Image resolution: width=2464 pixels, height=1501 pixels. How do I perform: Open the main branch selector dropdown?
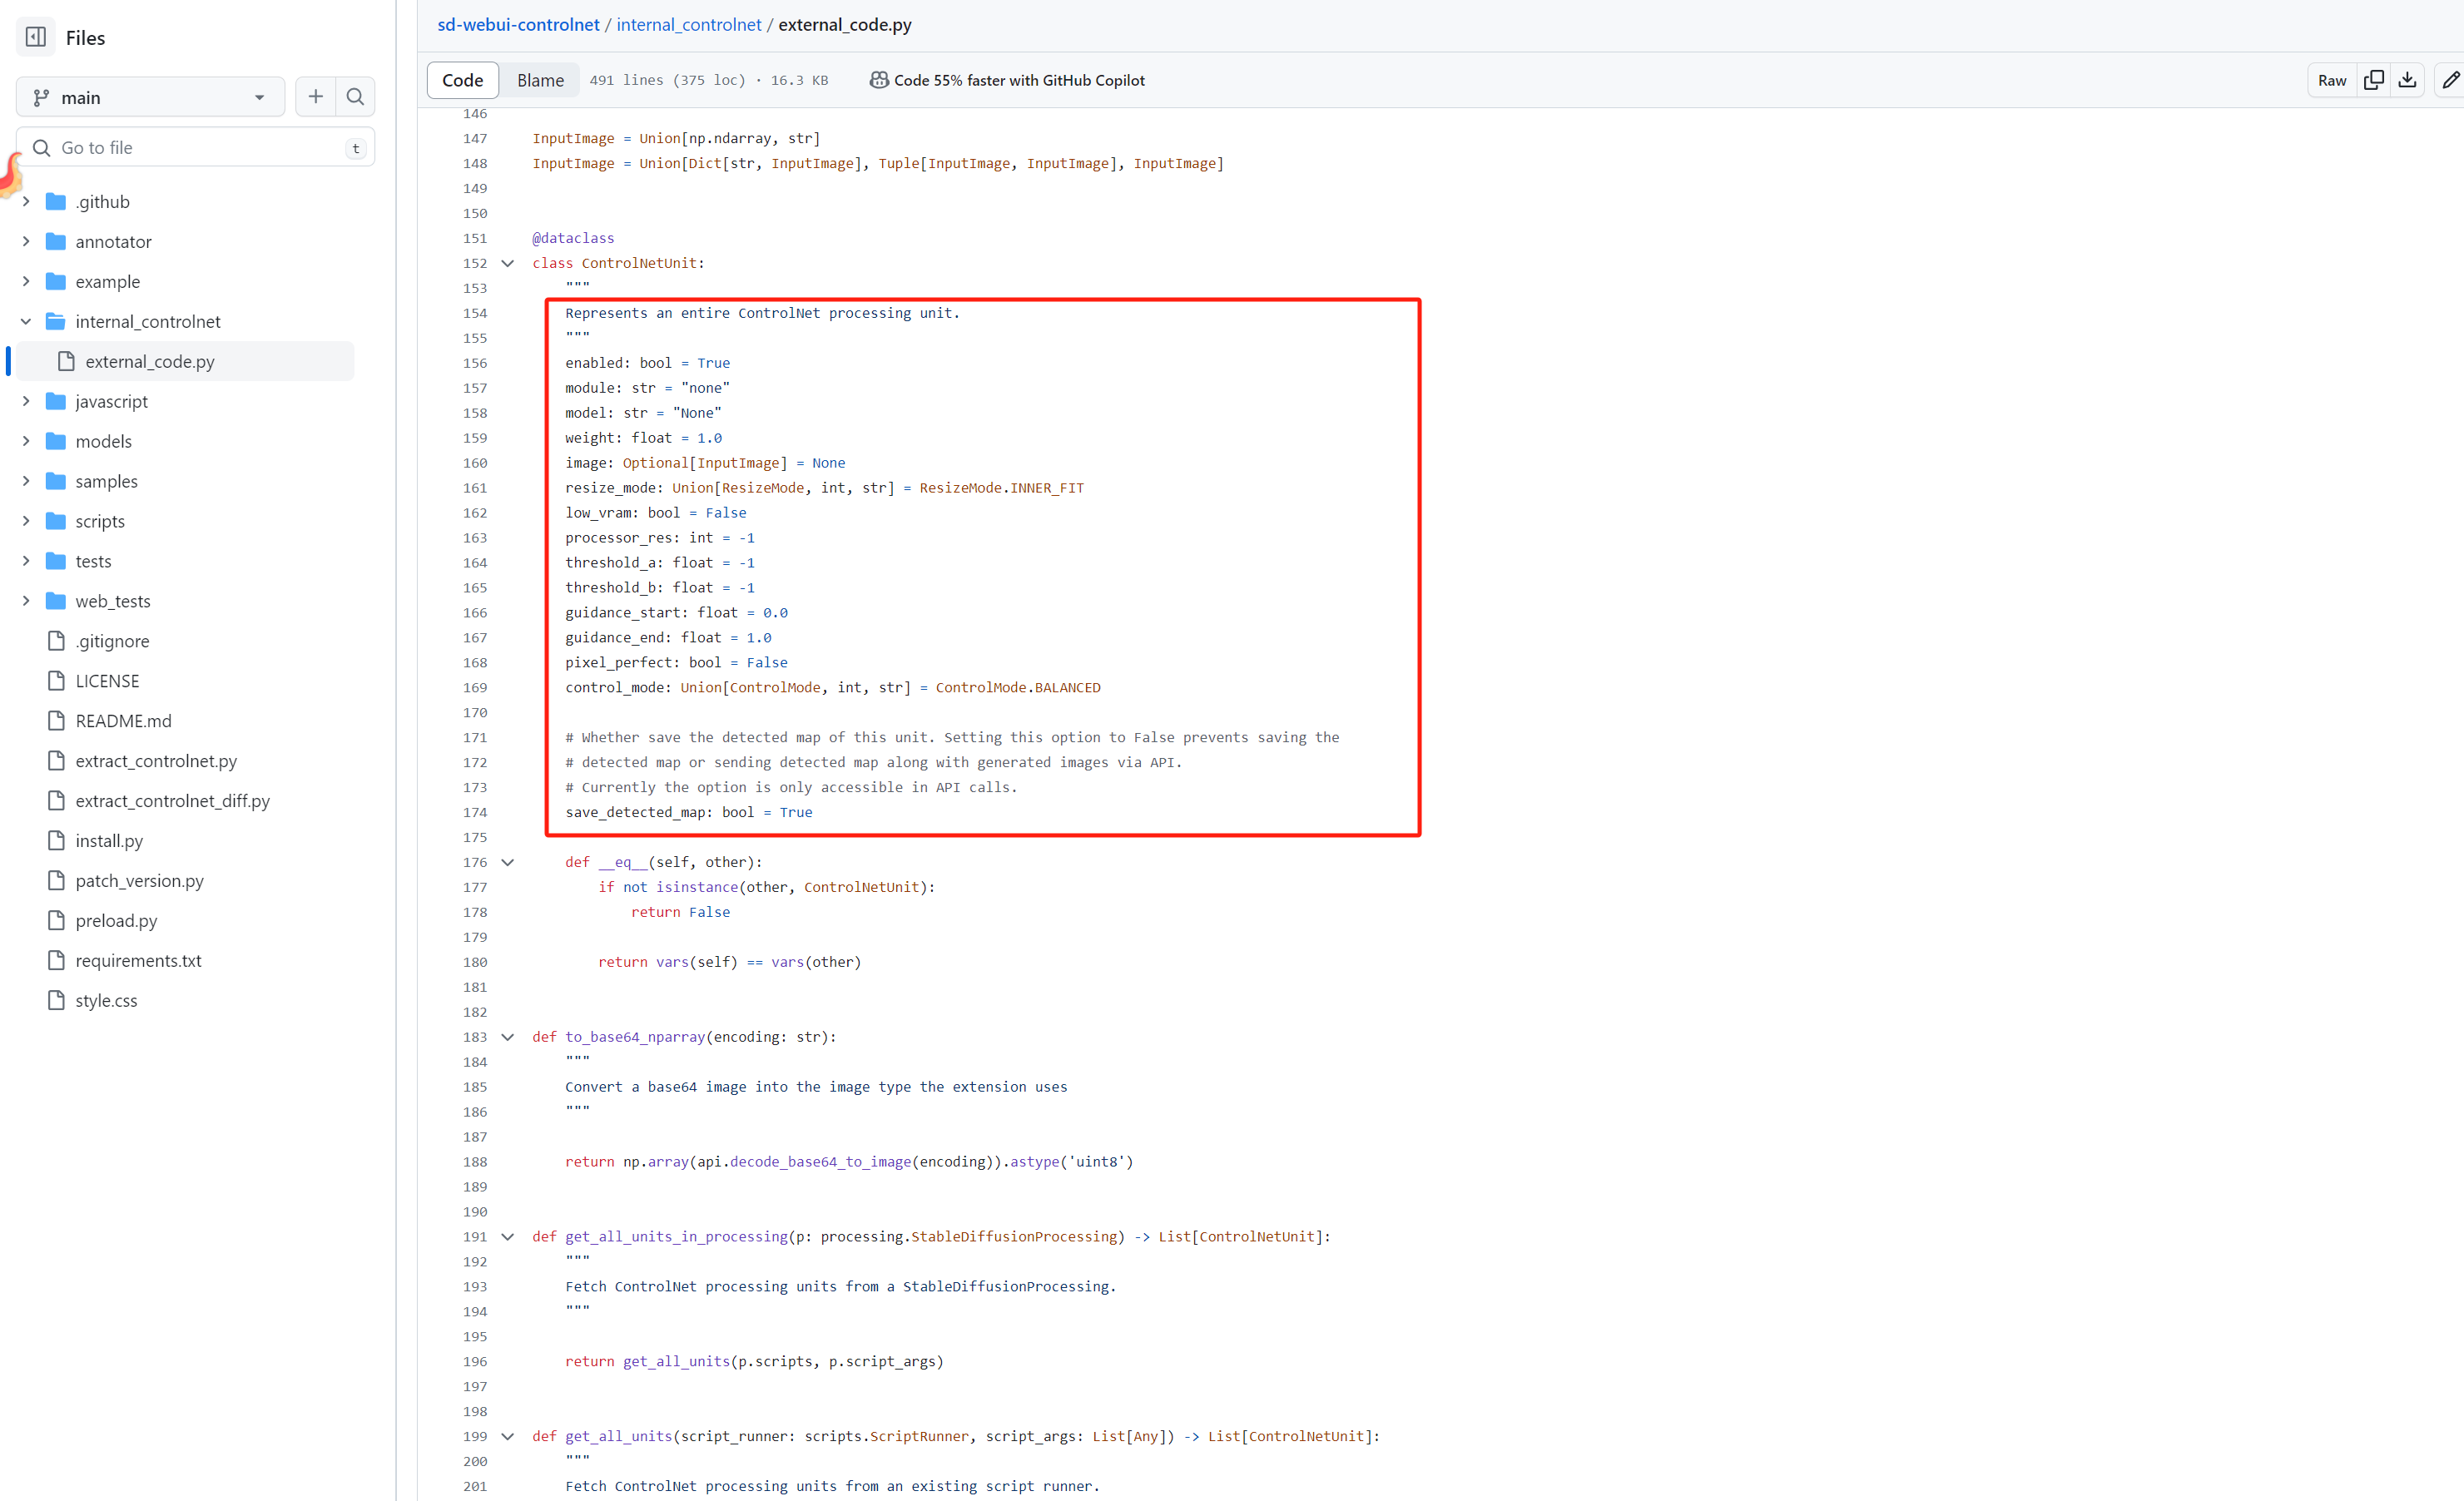tap(150, 97)
